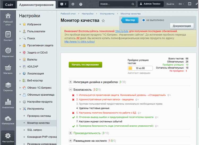The image size is (199, 145).
Task: Click the 10 из 66 progress bar
Action: (x=140, y=68)
